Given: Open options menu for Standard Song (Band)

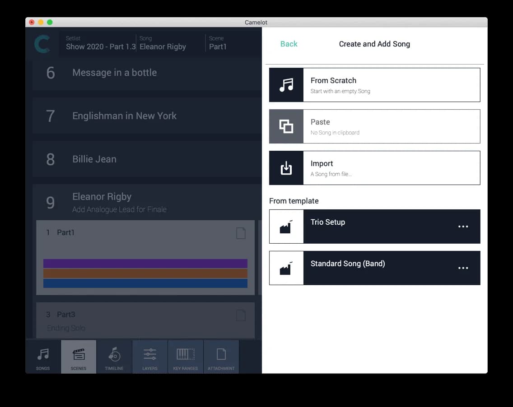Looking at the screenshot, I should 463,268.
